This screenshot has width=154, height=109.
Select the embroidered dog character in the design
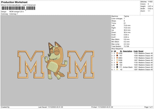click(x=56, y=60)
